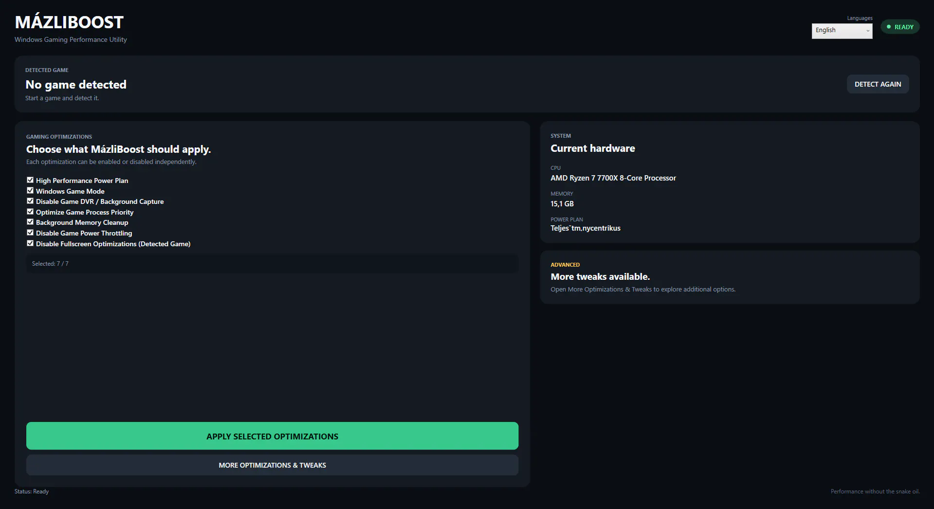Click the 'Windows Gaming Performance Utility' subtitle
The image size is (934, 509).
[x=71, y=39]
